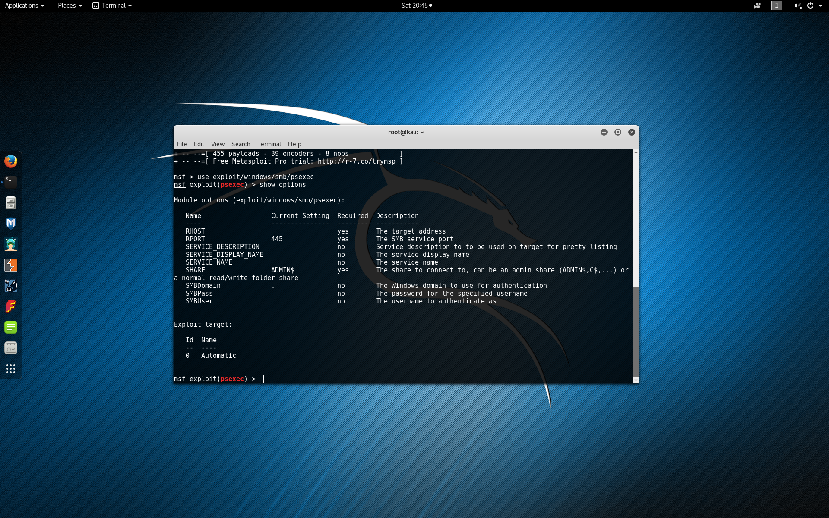The height and width of the screenshot is (518, 829).
Task: Open the Edit menu in terminal
Action: (199, 144)
